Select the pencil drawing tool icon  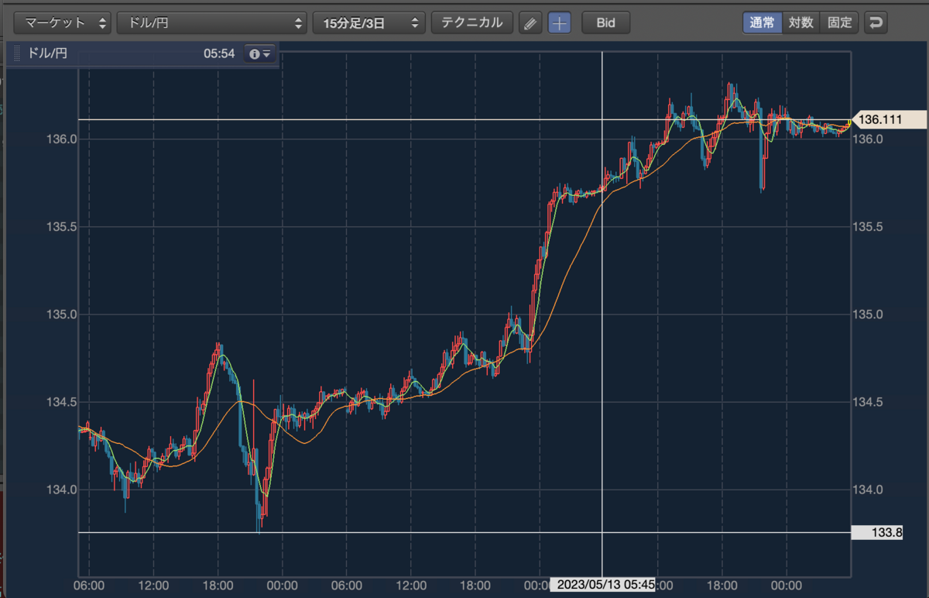point(530,22)
